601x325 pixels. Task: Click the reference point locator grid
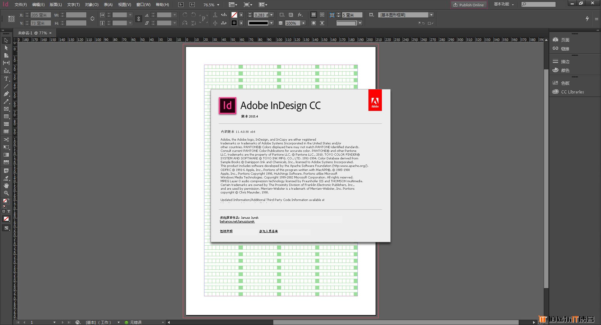point(11,19)
